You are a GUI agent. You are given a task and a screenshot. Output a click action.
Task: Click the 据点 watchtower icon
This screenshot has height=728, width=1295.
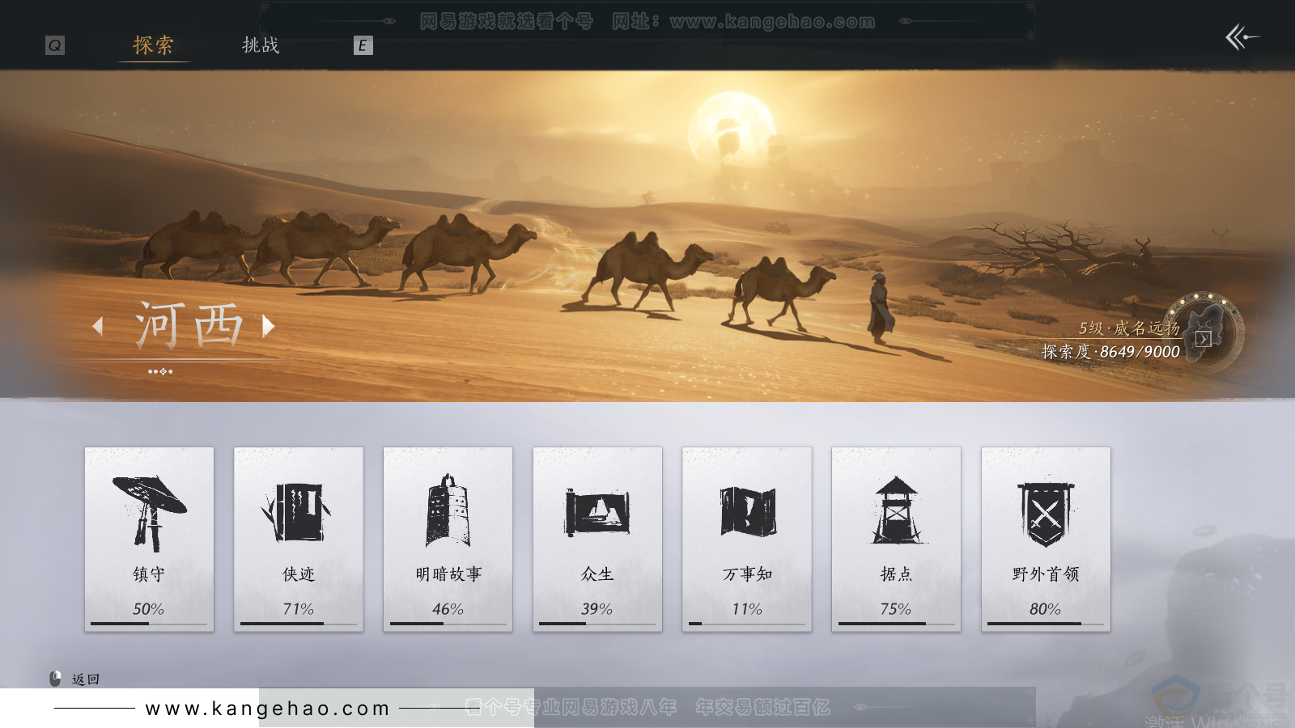[x=896, y=510]
